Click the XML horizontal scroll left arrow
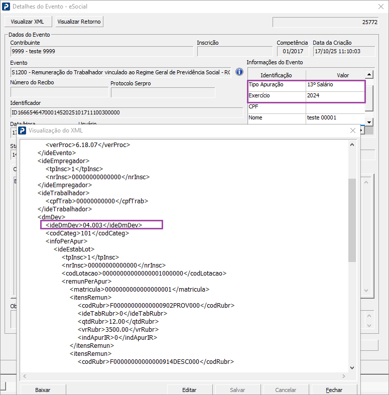This screenshot has width=389, height=395. point(25,376)
